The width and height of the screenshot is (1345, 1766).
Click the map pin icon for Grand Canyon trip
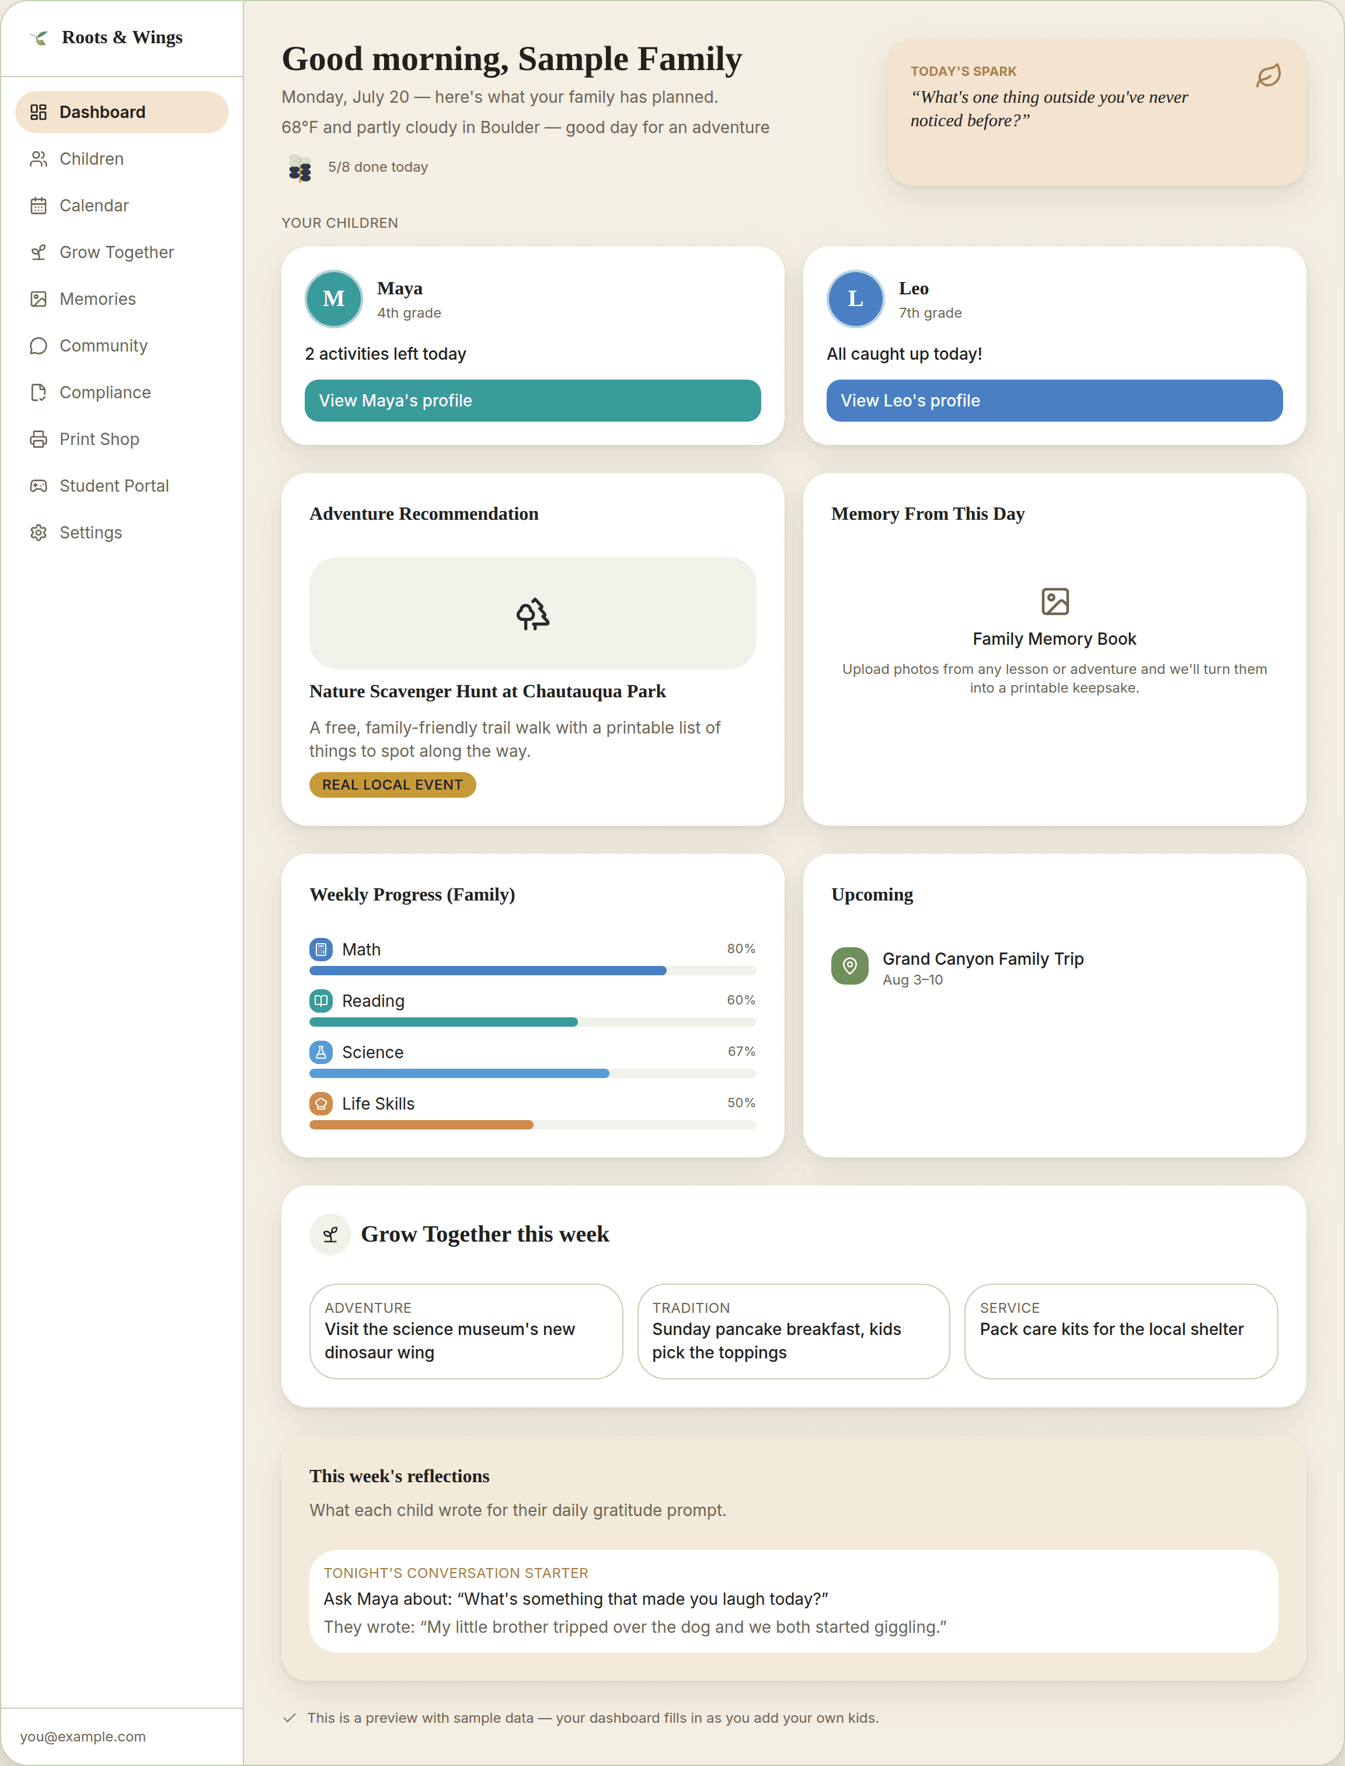click(849, 966)
